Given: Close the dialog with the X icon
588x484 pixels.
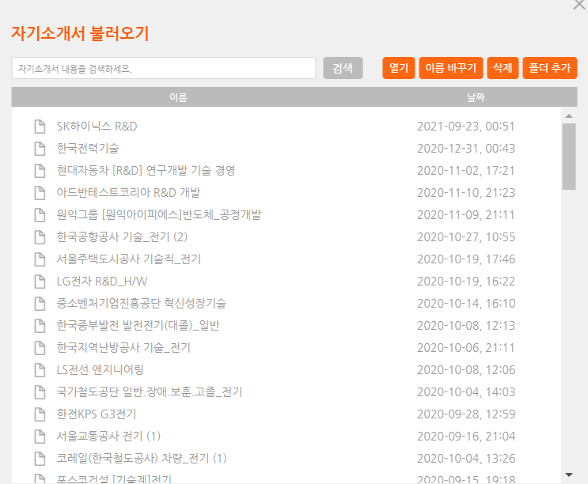Looking at the screenshot, I should tap(579, 5).
